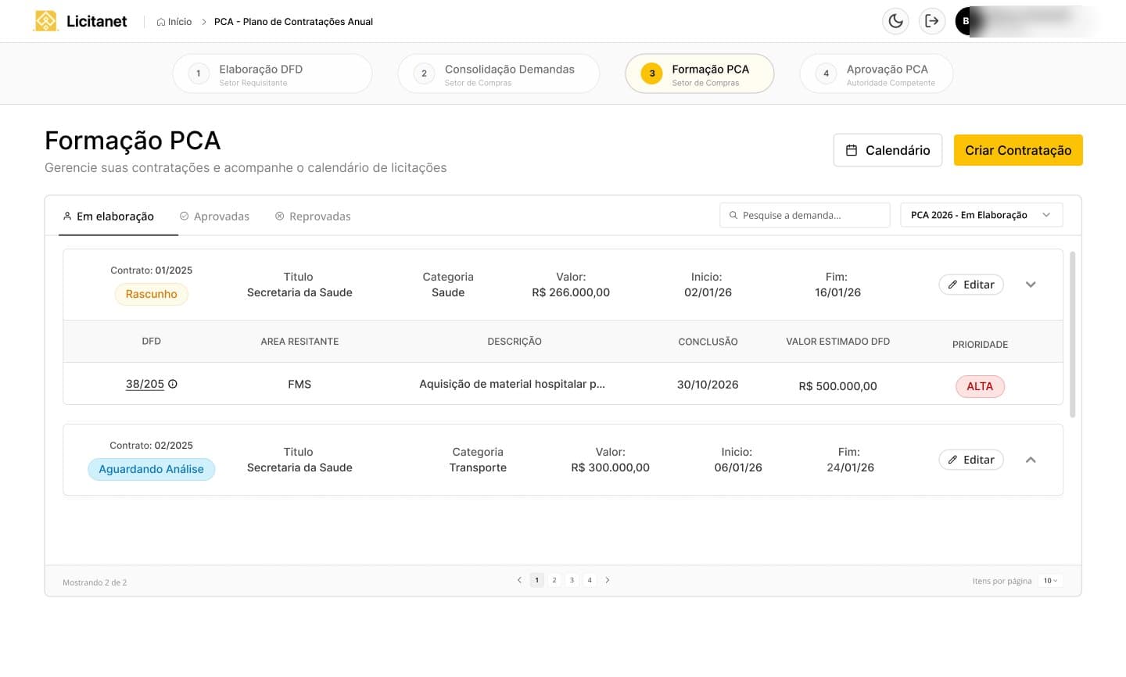
Task: Click the R$ 300.000,00 contract value
Action: point(610,467)
